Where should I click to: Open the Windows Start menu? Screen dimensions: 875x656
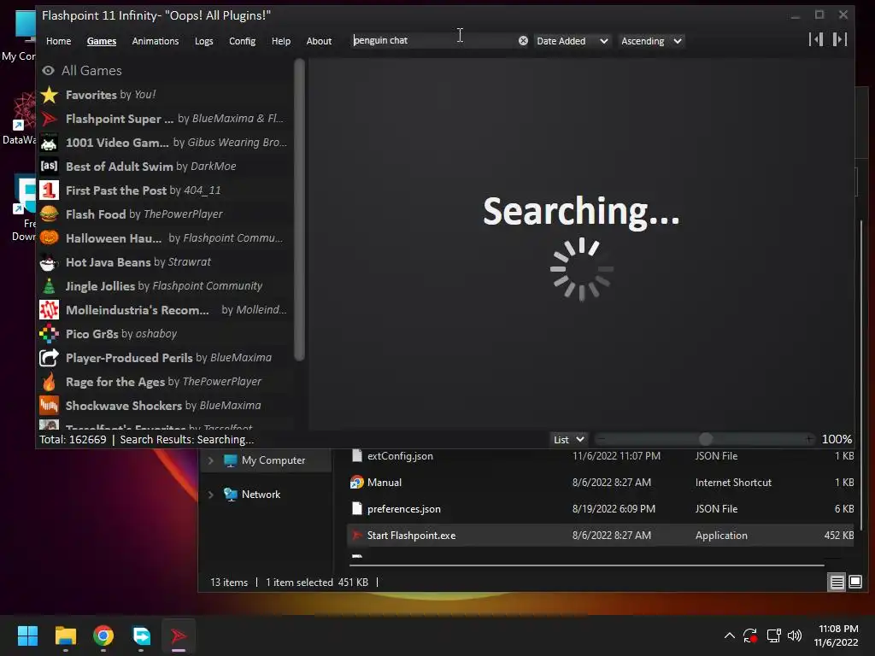(x=27, y=635)
